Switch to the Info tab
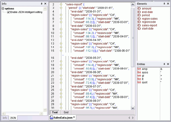 (x=5, y=118)
